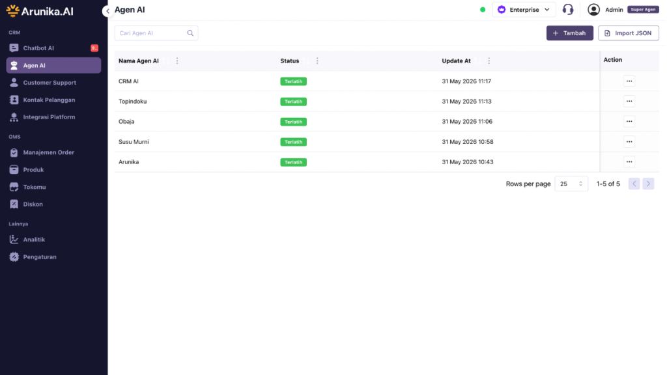Image resolution: width=667 pixels, height=375 pixels.
Task: Click the Manajemen Order clipboard icon
Action: 14,152
